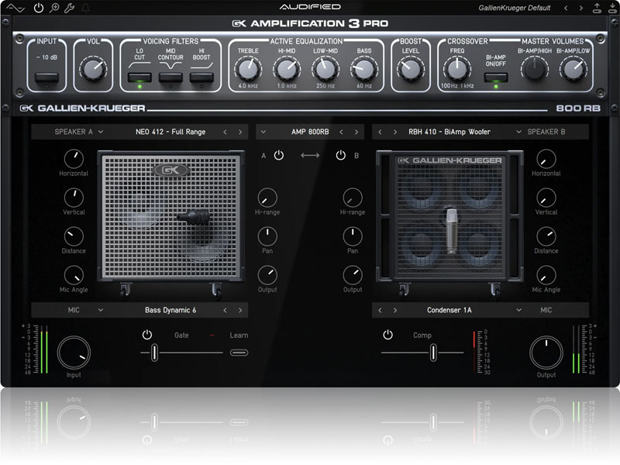
Task: Click the LOW-MID 250 Hz knob
Action: coord(325,69)
